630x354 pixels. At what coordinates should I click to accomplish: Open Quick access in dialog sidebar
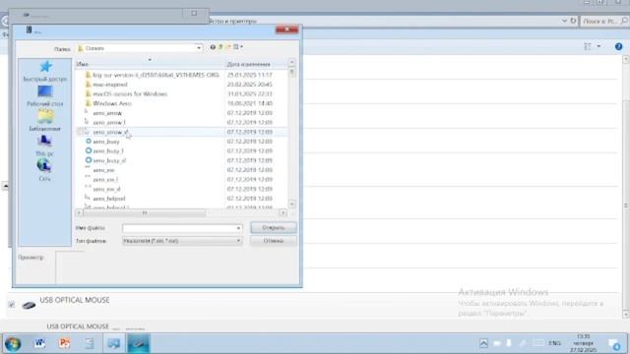pos(44,71)
